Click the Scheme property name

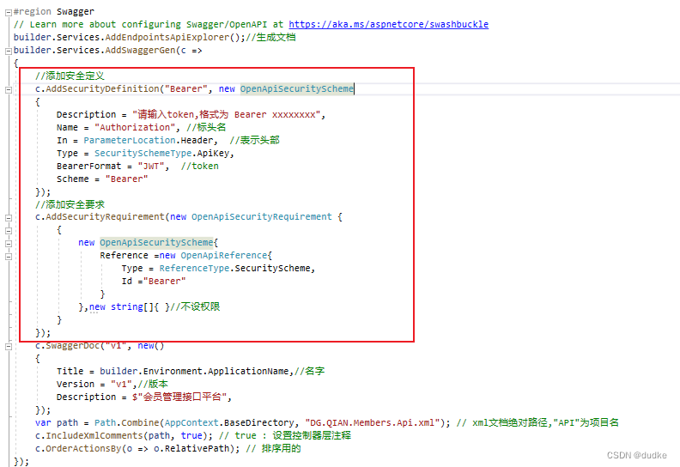[73, 179]
